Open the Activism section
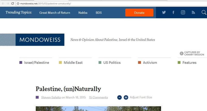The height and width of the screenshot is (111, 207). tap(150, 62)
